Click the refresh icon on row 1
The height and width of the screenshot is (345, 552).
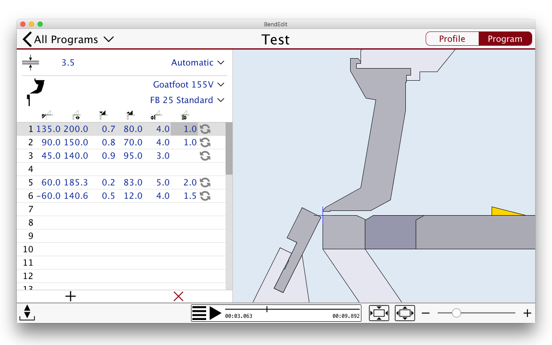pyautogui.click(x=205, y=129)
